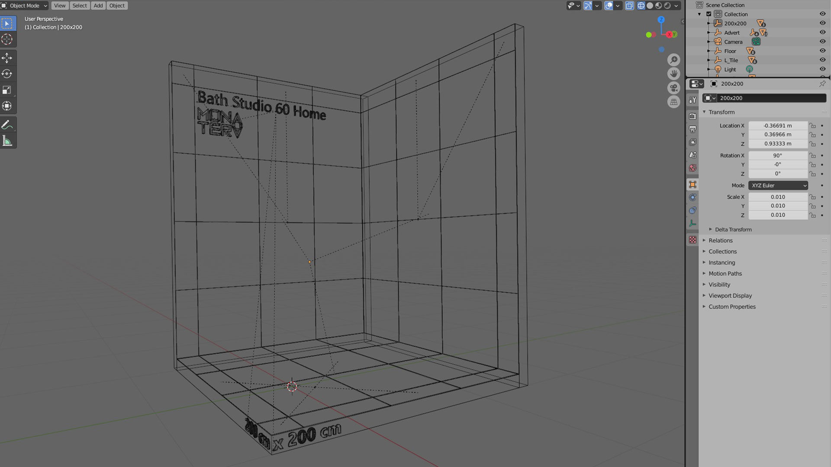Open the Active Tool settings tab

pyautogui.click(x=692, y=100)
